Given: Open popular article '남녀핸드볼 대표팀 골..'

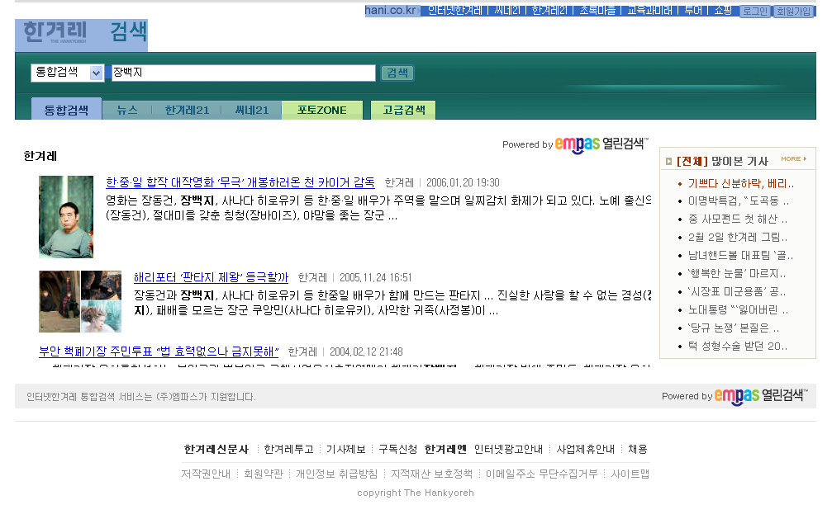Looking at the screenshot, I should pyautogui.click(x=740, y=256).
